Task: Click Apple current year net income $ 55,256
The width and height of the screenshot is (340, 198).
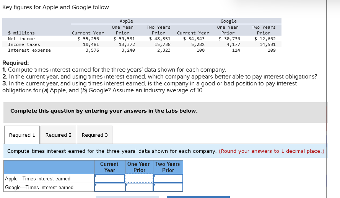Action: click(x=88, y=39)
